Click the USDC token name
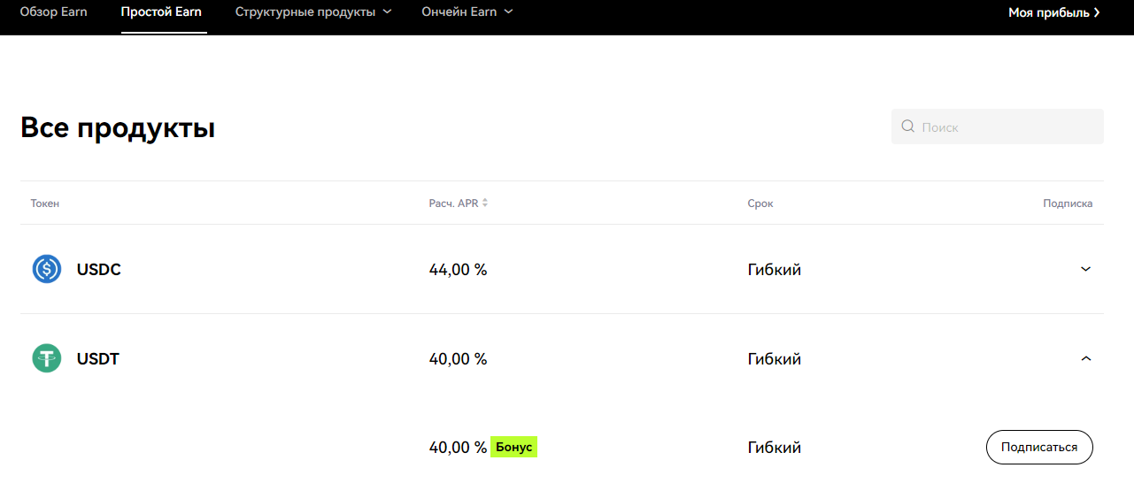Viewport: 1134px width, 491px height. coord(98,270)
